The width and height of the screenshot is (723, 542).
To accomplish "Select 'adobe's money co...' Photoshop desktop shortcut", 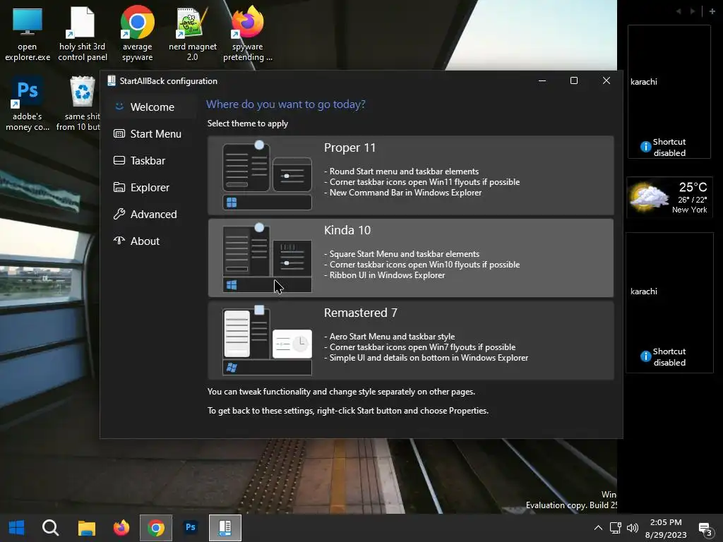I will coord(28,104).
